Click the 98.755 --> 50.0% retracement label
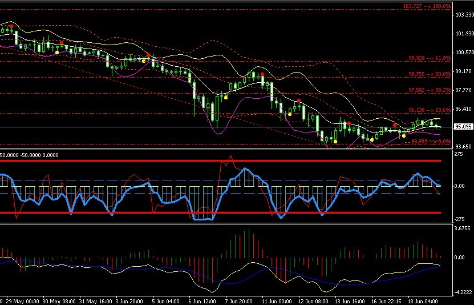Image resolution: width=474 pixels, height=305 pixels. [x=430, y=74]
